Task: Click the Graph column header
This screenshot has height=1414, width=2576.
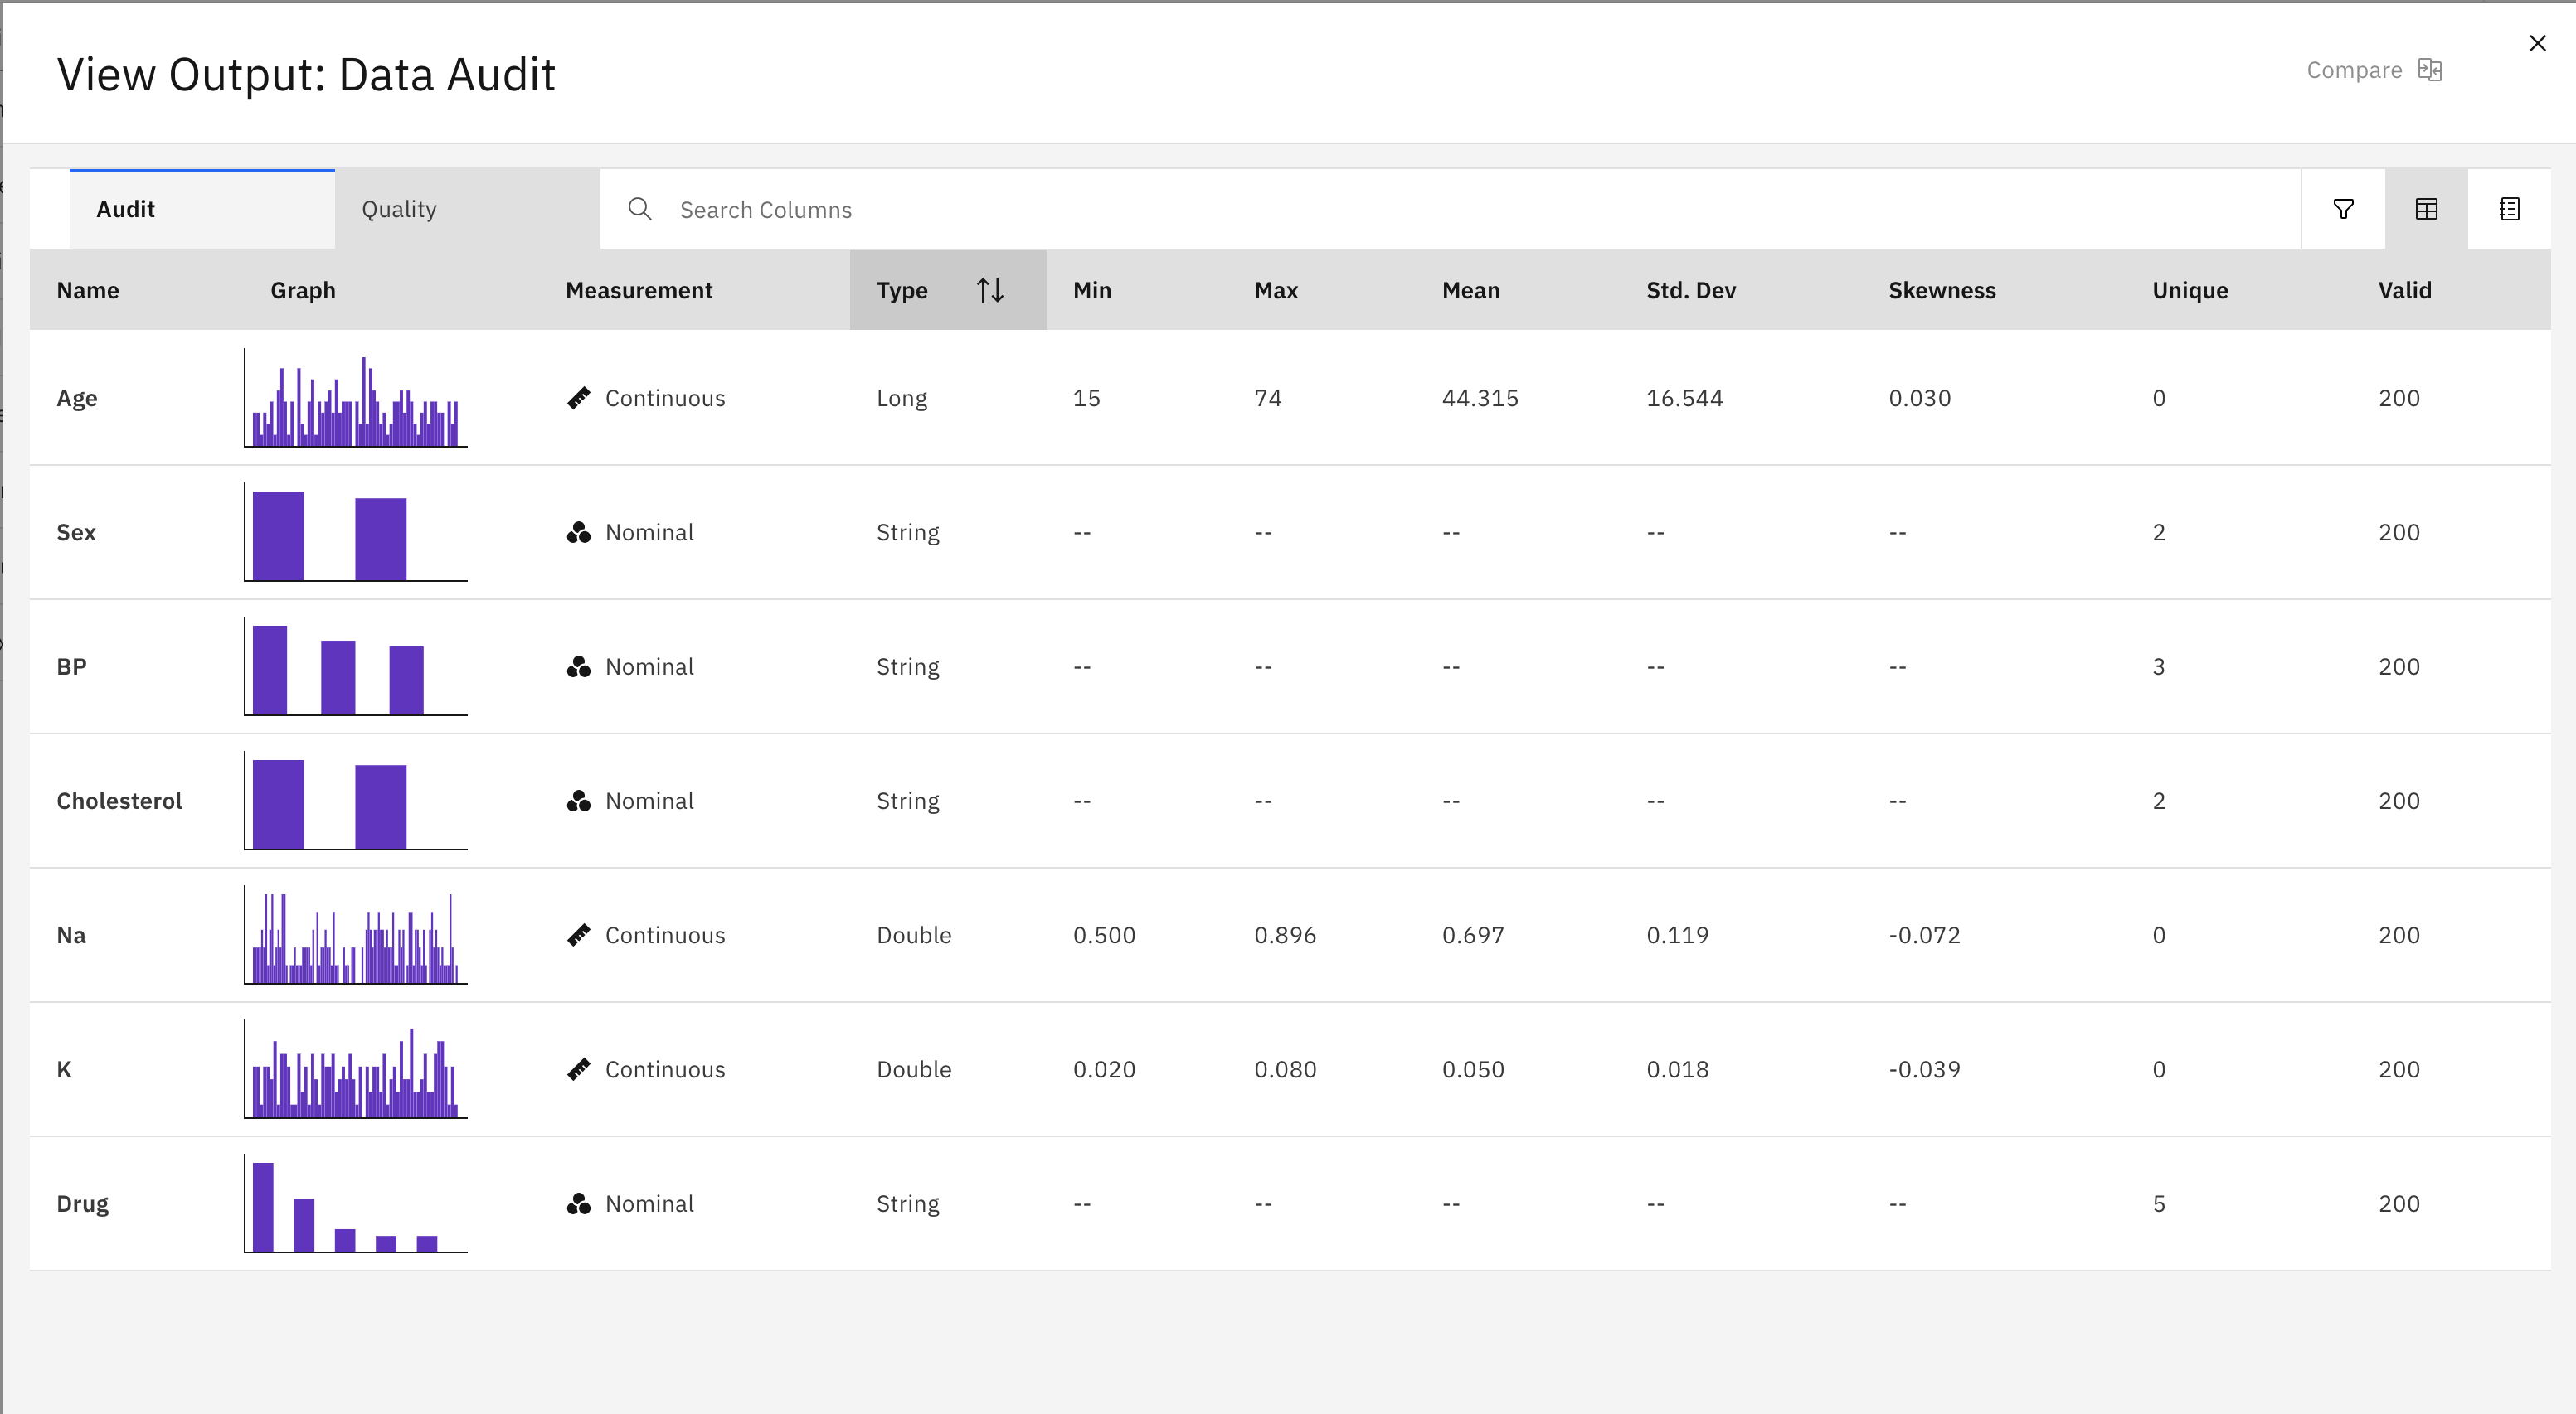Action: pos(303,290)
